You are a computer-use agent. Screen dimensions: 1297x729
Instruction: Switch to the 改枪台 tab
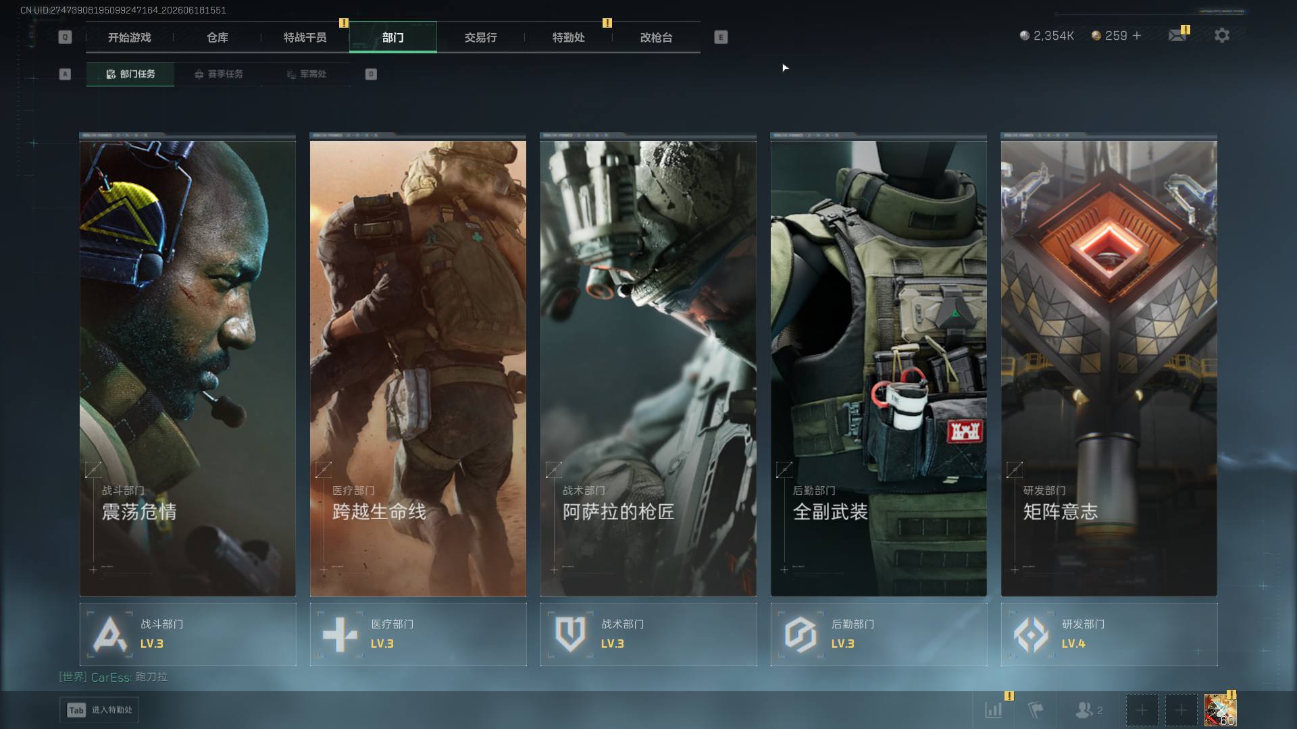pyautogui.click(x=657, y=37)
